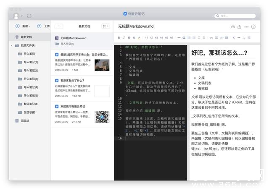This screenshot has width=269, height=191.
Task: Open the account avatar dropdown
Action: (18, 16)
